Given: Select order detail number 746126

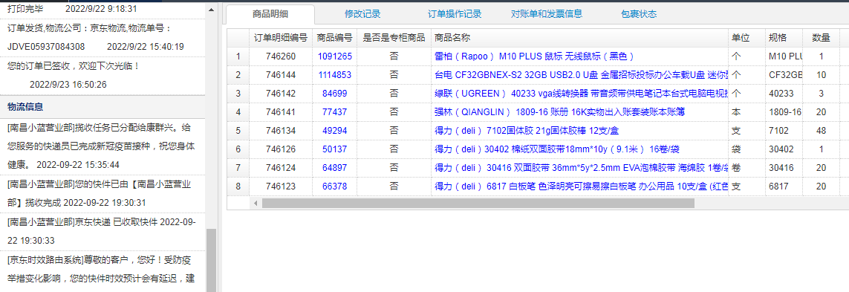Looking at the screenshot, I should coord(281,149).
